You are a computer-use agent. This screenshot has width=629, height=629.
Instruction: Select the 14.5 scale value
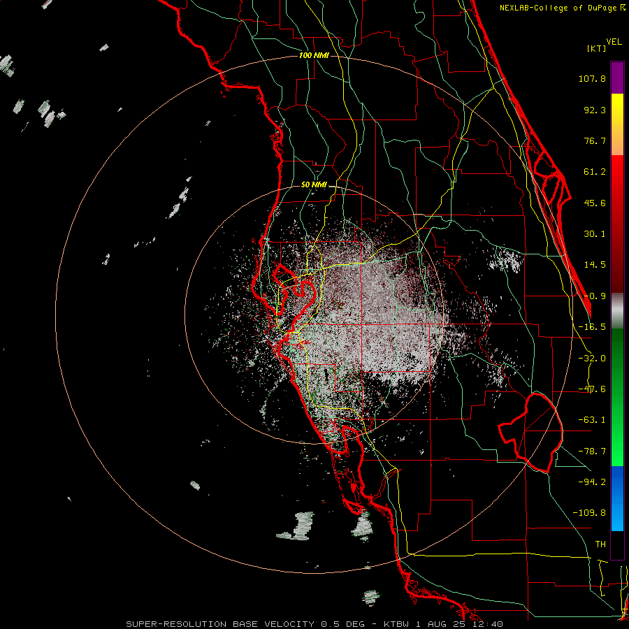[x=595, y=265]
